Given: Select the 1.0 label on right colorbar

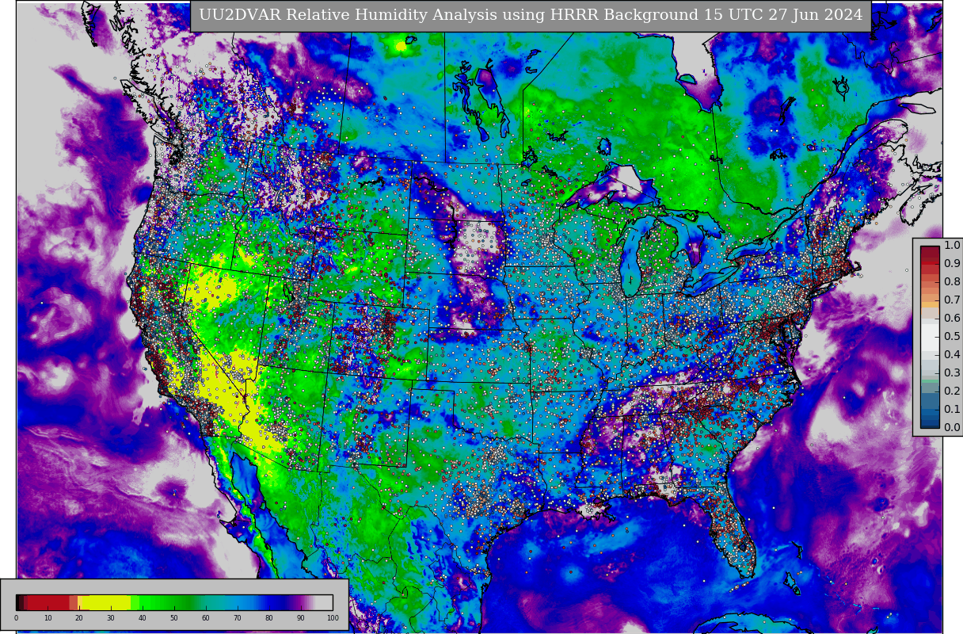Looking at the screenshot, I should pyautogui.click(x=952, y=246).
